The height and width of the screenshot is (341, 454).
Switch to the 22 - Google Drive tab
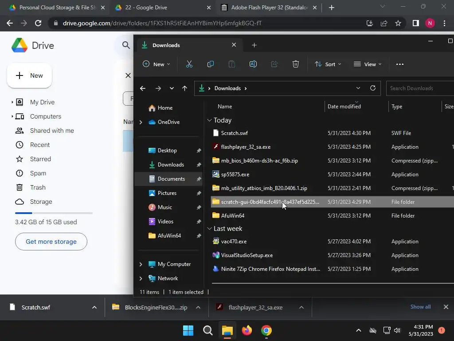(x=163, y=8)
